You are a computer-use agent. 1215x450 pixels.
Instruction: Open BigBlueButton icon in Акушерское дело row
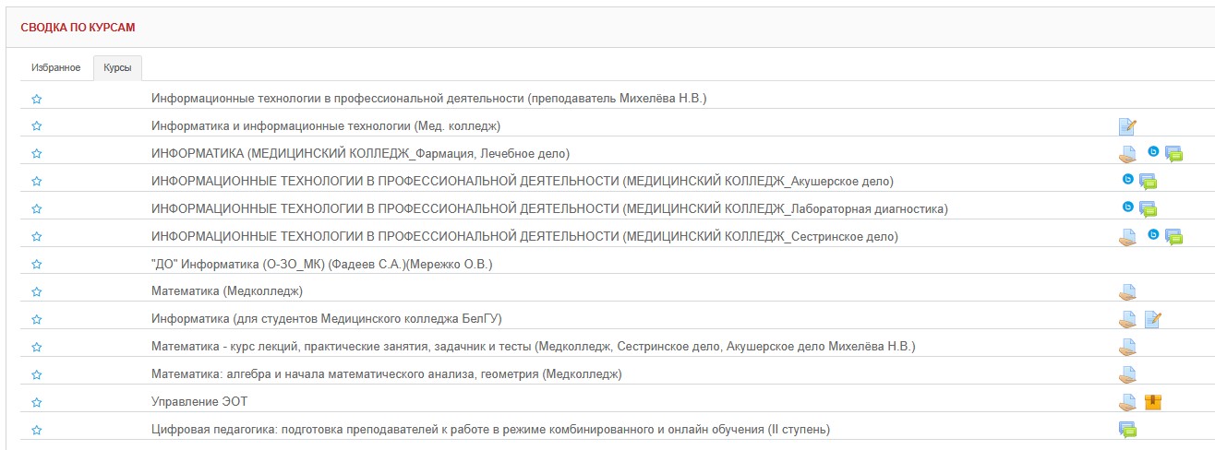click(1127, 179)
